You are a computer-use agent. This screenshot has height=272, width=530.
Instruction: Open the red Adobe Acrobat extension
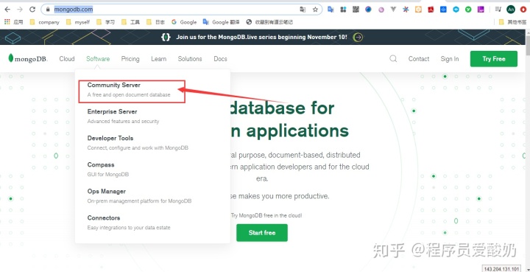[431, 10]
